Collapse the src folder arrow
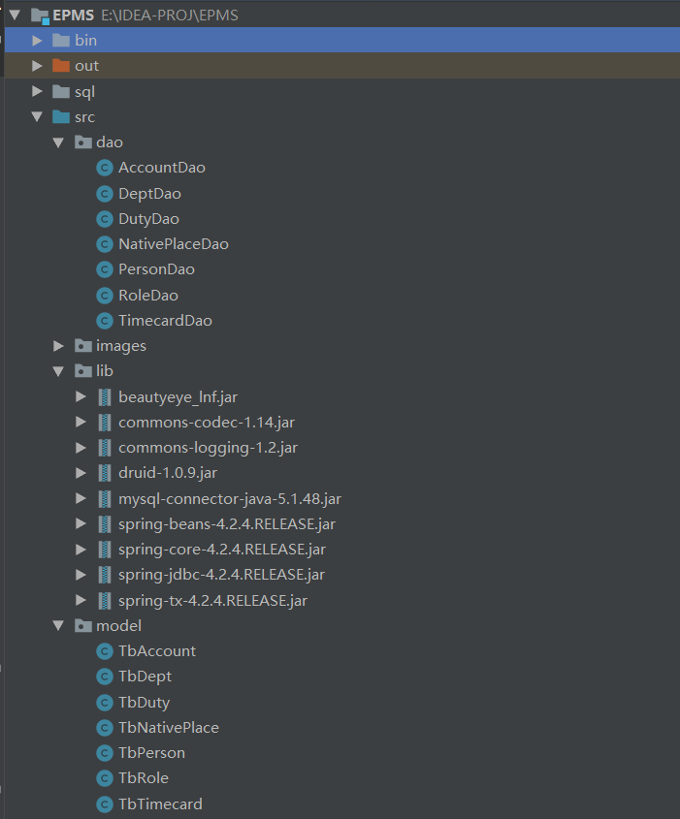The image size is (680, 819). [37, 117]
